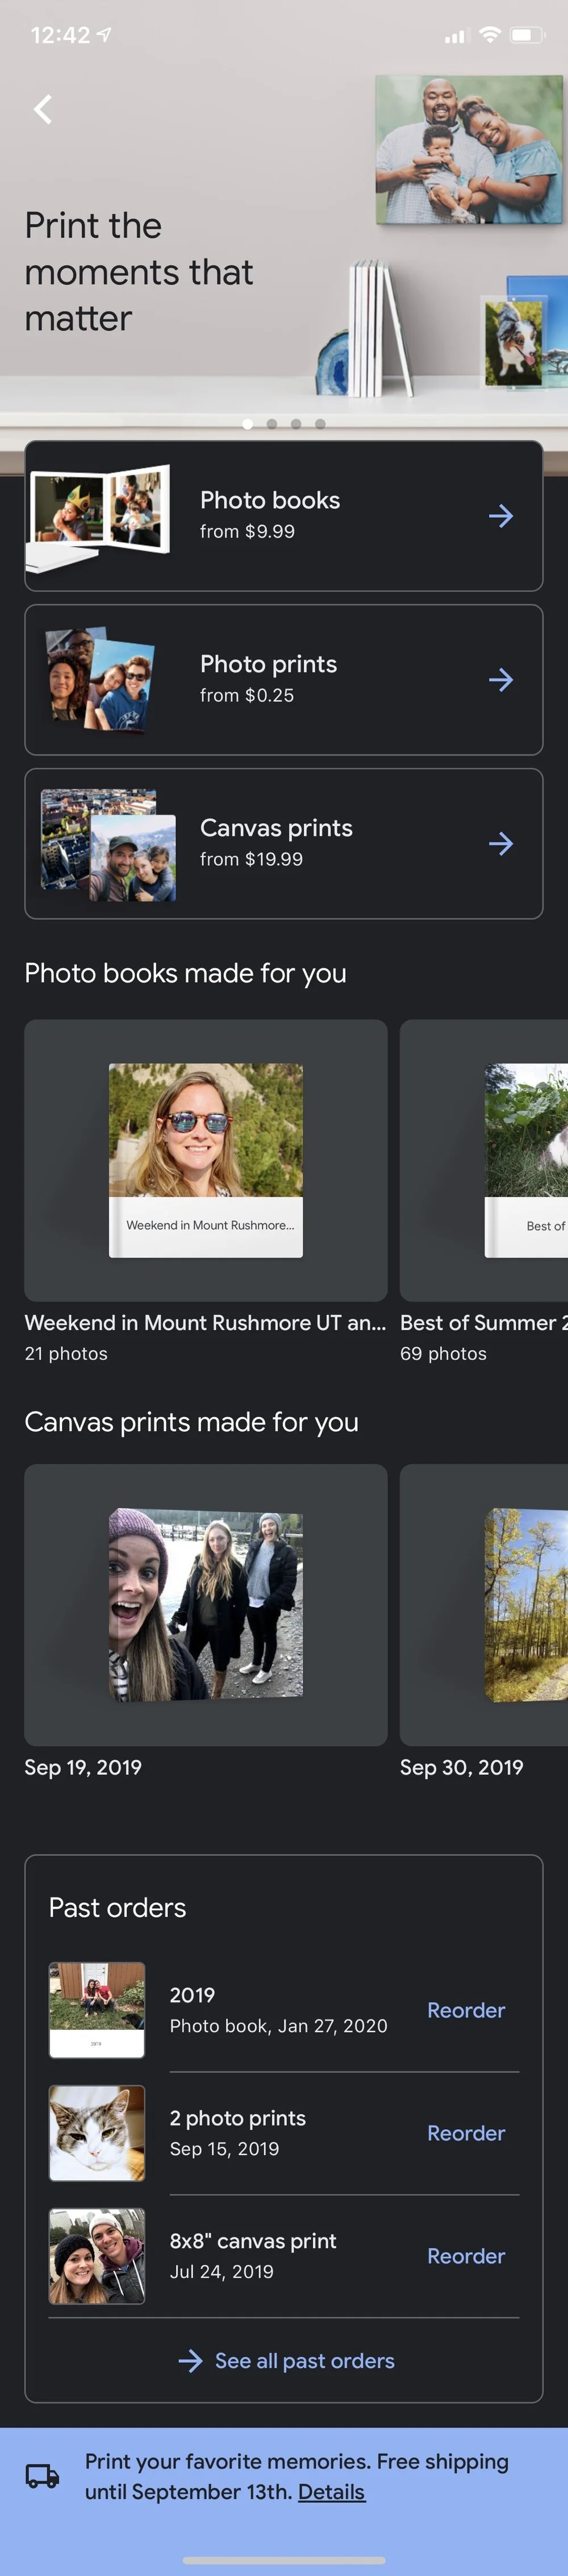Viewport: 568px width, 2576px height.
Task: Open cat photo prints order thumbnail
Action: click(x=97, y=2133)
